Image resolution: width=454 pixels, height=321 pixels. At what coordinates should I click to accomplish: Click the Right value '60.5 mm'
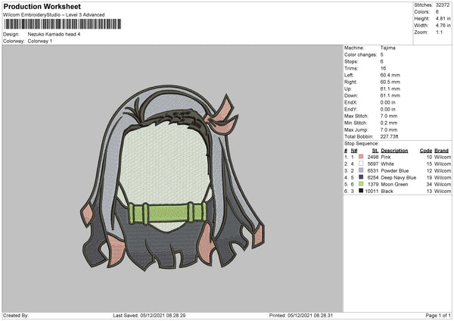(390, 82)
